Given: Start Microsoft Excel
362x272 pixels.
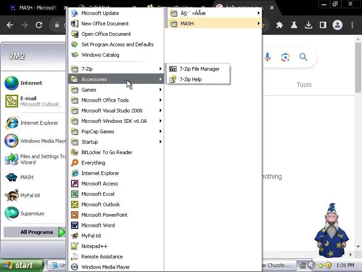Looking at the screenshot, I should tap(116, 194).
